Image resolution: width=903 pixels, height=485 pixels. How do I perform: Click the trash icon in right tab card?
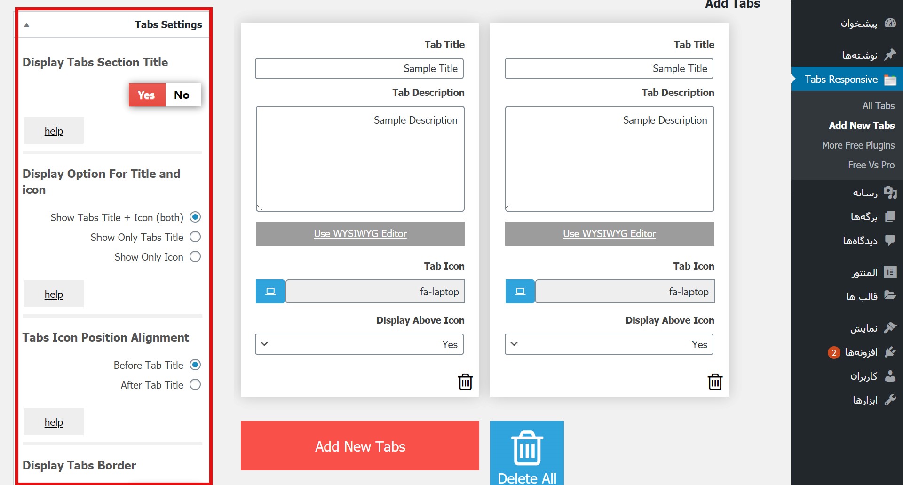(715, 382)
